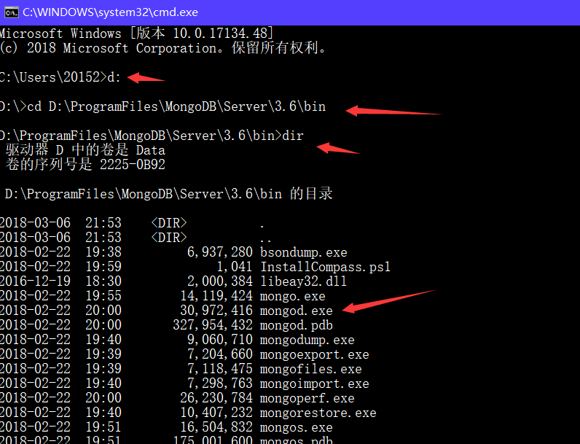The image size is (580, 444).
Task: Click the first <DIR> entry for '.'
Action: coord(169,223)
